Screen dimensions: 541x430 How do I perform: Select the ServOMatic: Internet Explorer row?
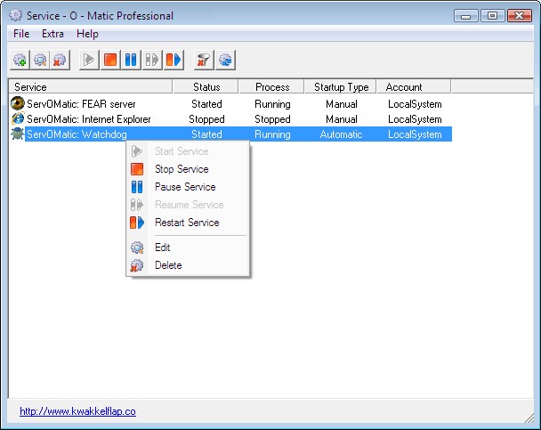click(x=89, y=119)
